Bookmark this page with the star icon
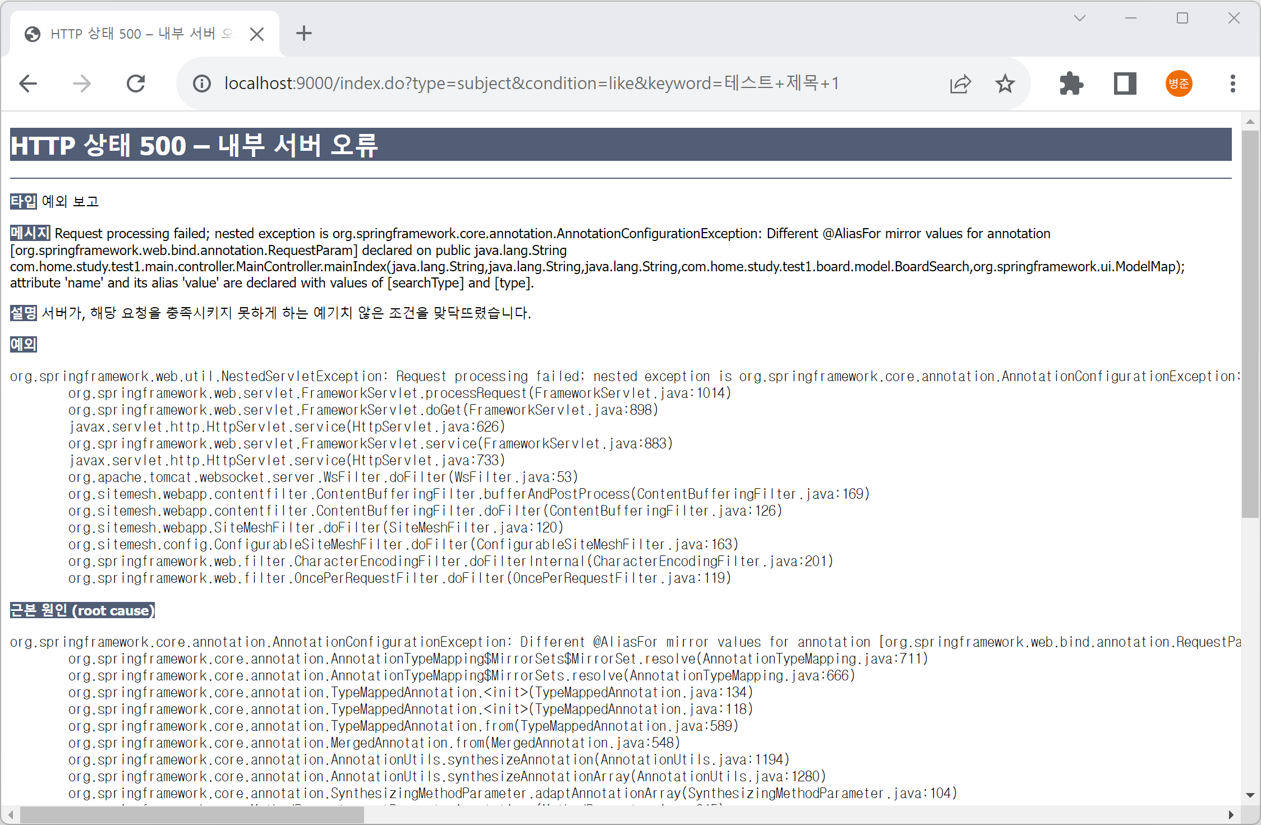1261x825 pixels. coord(1005,84)
